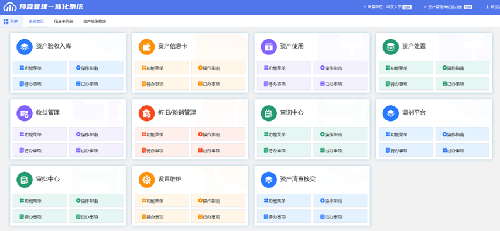This screenshot has height=231, width=500.
Task: View 已办事项 under 收益管理
Action: coord(96,150)
